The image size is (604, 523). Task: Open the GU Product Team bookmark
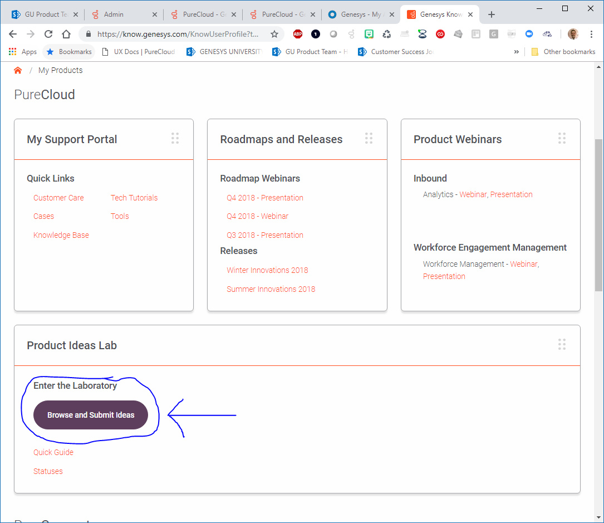[x=310, y=52]
